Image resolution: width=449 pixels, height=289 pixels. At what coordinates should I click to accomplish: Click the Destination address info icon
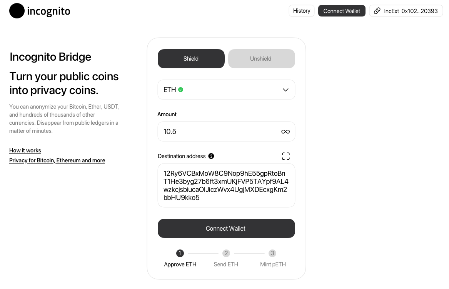tap(211, 156)
